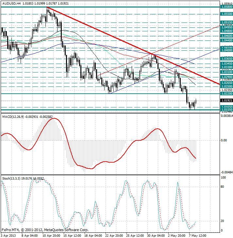Viewport: 233px width, 238px height.
Task: Click the MACD 0.00 zero axis label
Action: tap(224, 140)
